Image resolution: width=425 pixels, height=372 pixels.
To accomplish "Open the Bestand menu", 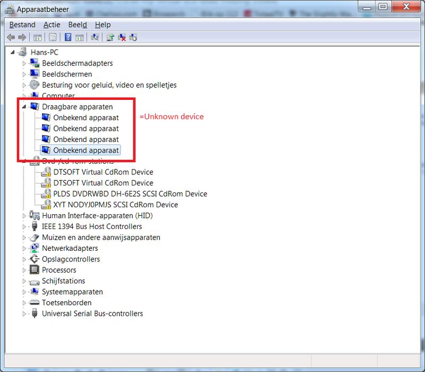I will (x=22, y=24).
